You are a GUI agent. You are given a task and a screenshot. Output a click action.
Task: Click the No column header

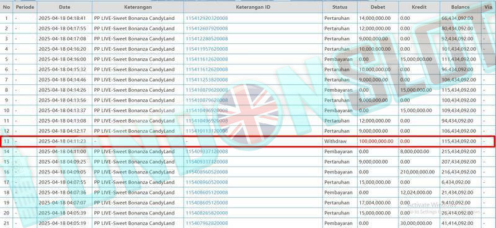(x=7, y=7)
